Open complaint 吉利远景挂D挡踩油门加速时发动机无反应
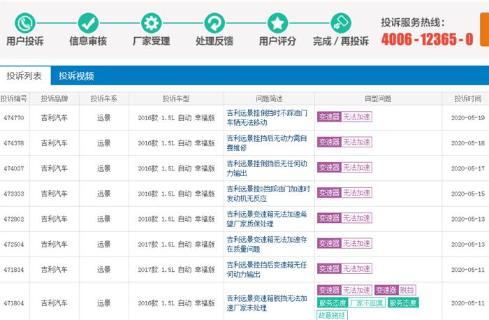 (268, 194)
